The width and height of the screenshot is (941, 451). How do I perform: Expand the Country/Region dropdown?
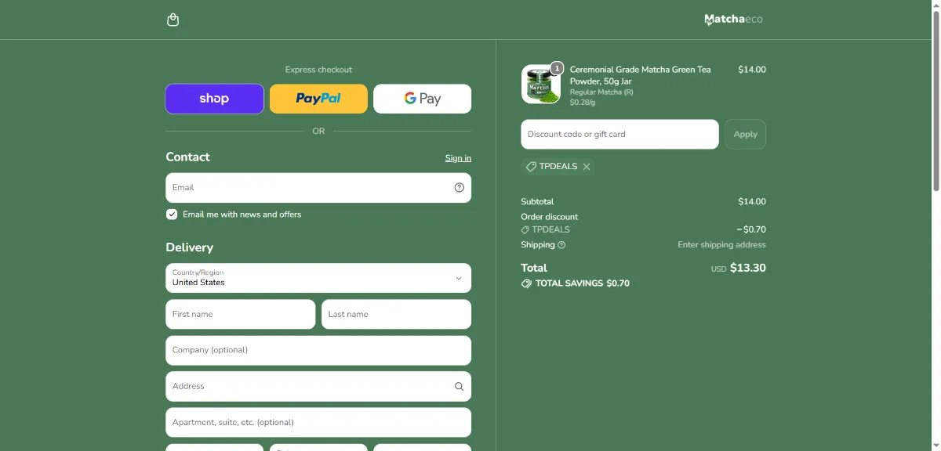pyautogui.click(x=318, y=278)
